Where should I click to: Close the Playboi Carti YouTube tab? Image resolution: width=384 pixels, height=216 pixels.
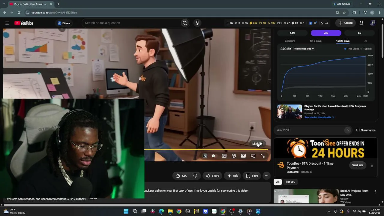coord(51,4)
